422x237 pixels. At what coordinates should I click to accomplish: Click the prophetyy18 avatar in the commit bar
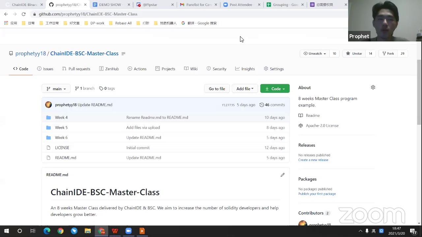coord(48,105)
